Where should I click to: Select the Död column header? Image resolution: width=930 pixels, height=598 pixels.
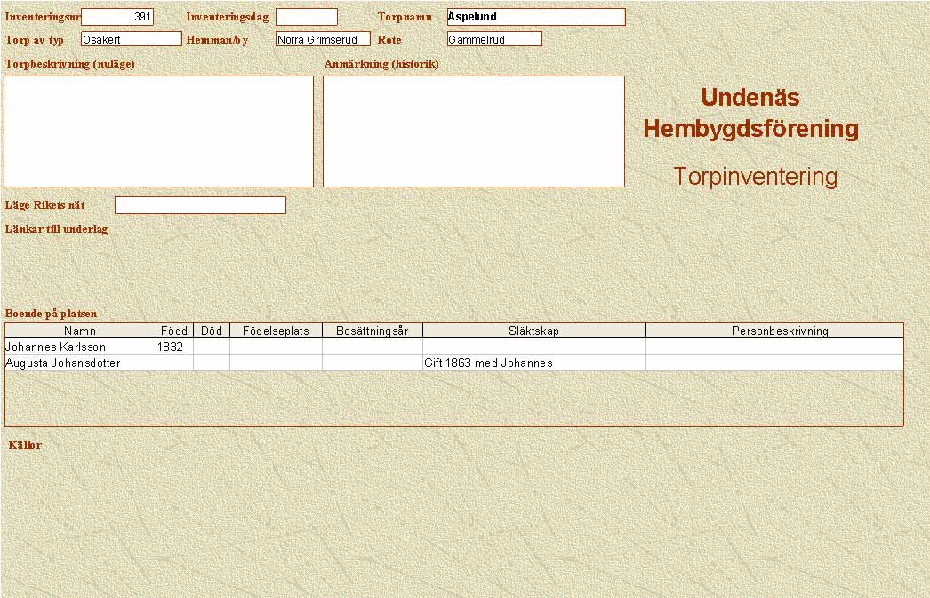point(211,331)
